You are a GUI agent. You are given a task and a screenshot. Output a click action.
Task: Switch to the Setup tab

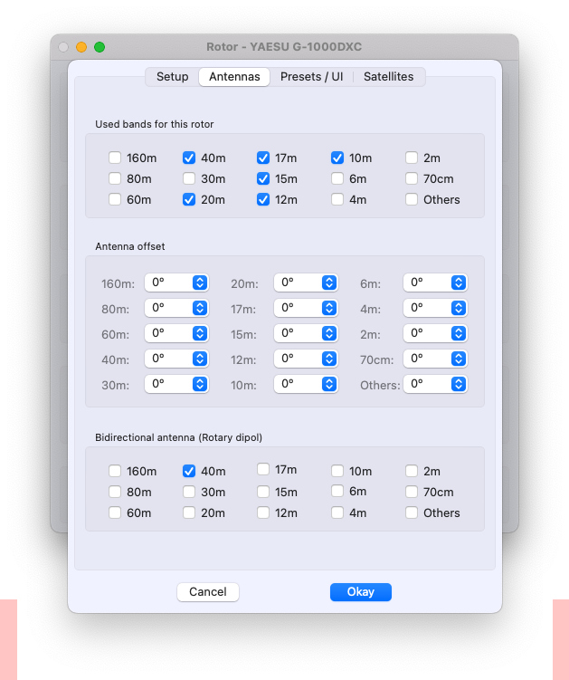click(172, 77)
